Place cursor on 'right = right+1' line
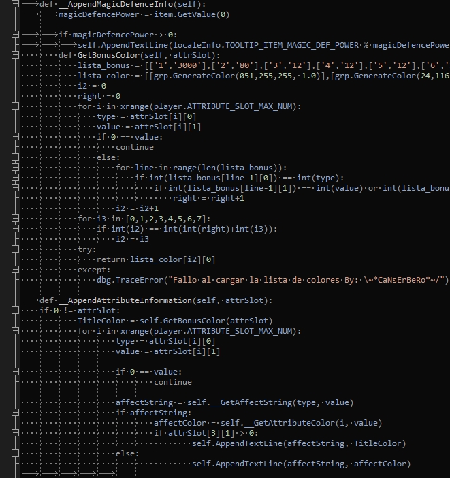The height and width of the screenshot is (478, 450). tap(208, 198)
